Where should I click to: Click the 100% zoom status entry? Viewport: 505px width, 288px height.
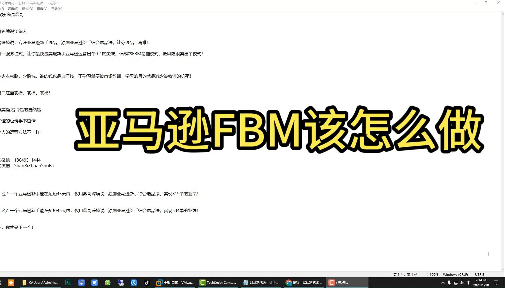coord(434,274)
